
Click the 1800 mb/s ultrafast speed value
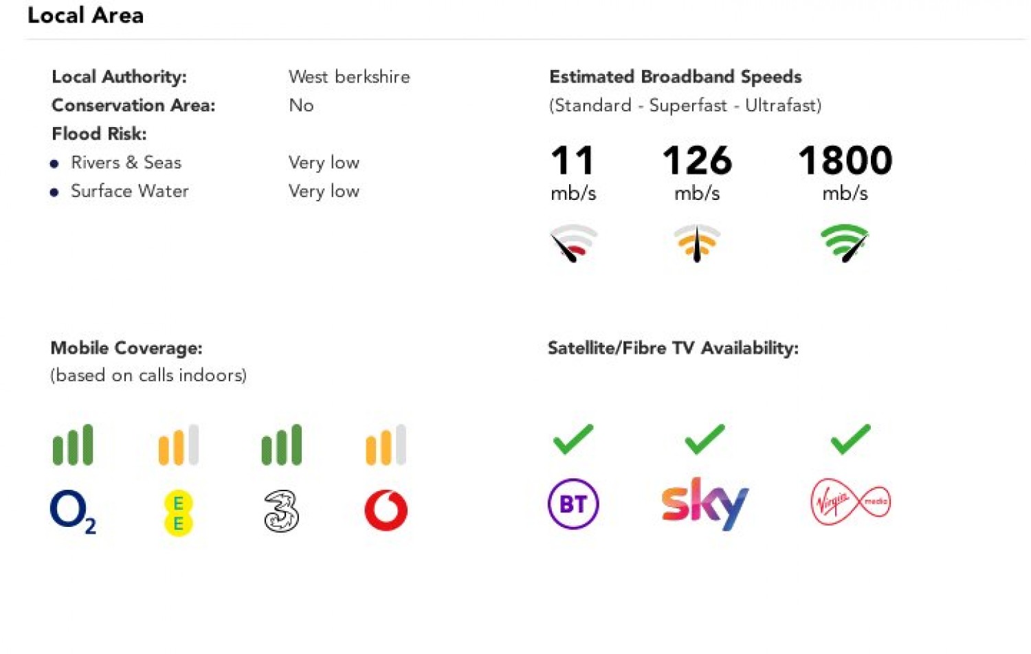845,161
